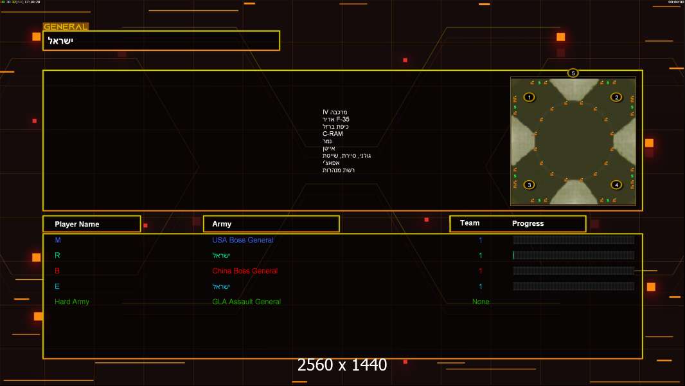Click the גולני, סיירת, שייטת description line
Screen dimensions: 685x386
(x=346, y=155)
